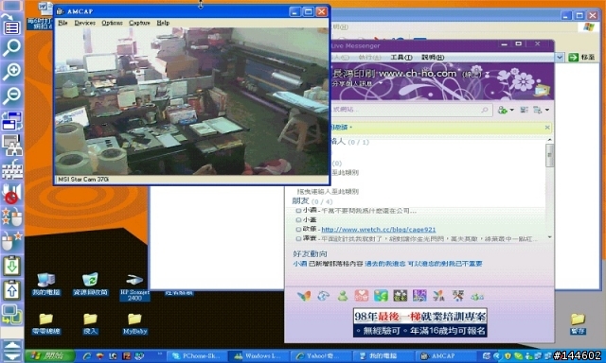Viewport: 606px width, 363px height.
Task: Open the Capture menu in AMCAP
Action: [x=139, y=23]
